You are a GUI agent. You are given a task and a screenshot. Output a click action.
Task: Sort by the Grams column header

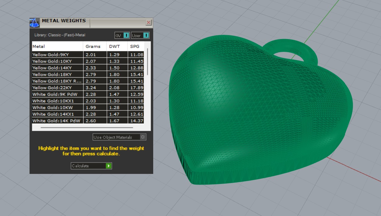pyautogui.click(x=95, y=46)
